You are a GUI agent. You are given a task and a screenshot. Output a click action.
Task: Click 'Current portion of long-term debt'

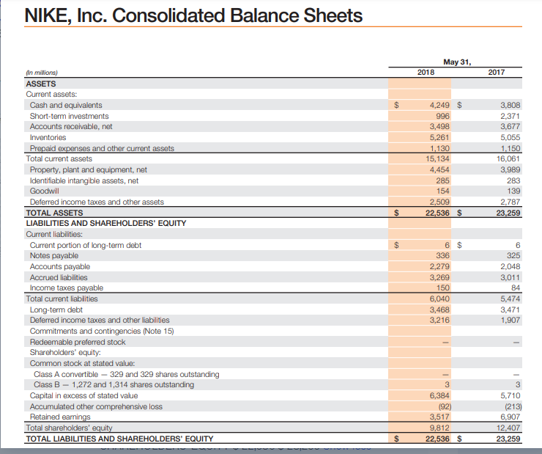coord(86,246)
